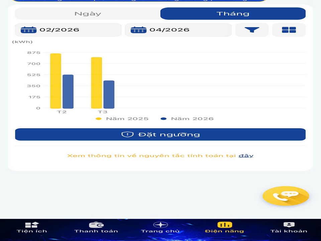Viewport: 321px width, 241px height.
Task: Select the Tháng tab
Action: pyautogui.click(x=233, y=14)
